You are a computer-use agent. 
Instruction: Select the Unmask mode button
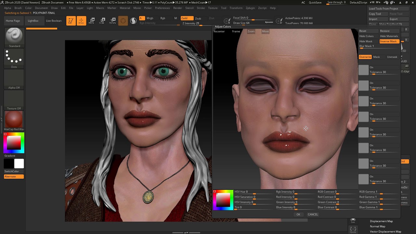(x=392, y=57)
